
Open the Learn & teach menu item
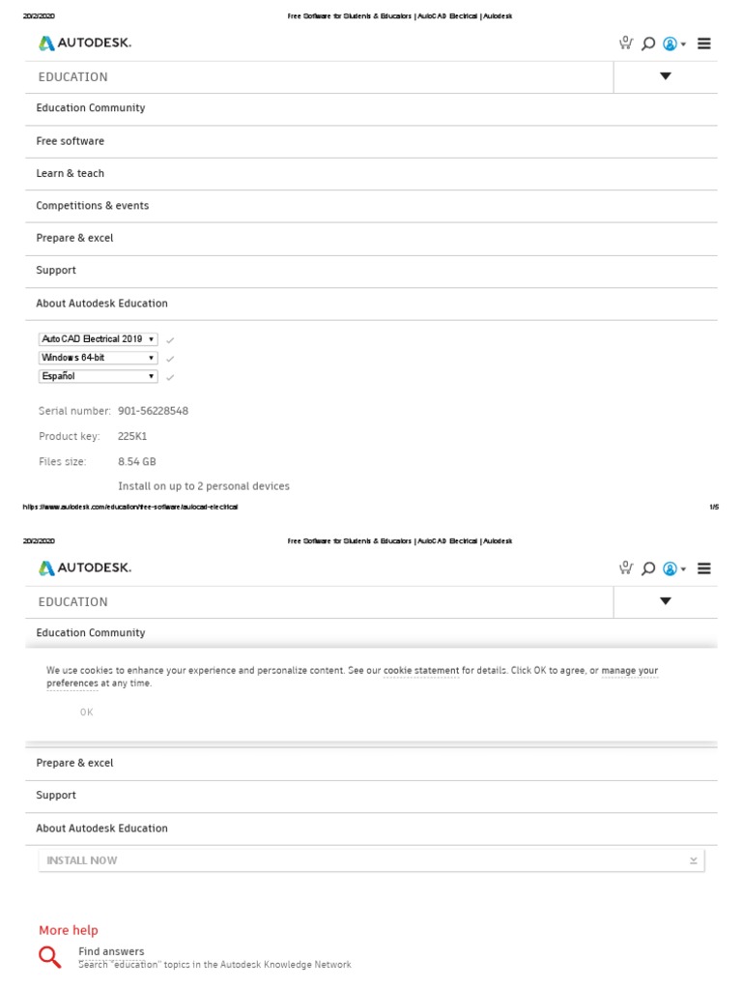[x=71, y=174]
